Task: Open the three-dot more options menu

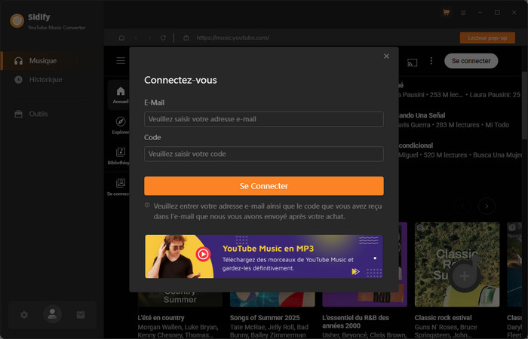Action: click(x=431, y=61)
